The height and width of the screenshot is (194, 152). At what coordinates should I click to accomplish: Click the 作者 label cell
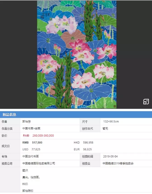pyautogui.click(x=10, y=121)
